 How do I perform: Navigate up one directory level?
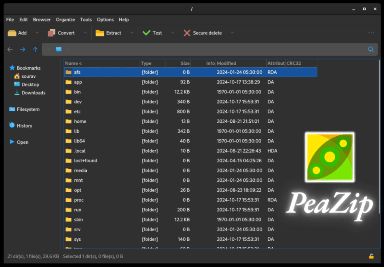coord(35,49)
